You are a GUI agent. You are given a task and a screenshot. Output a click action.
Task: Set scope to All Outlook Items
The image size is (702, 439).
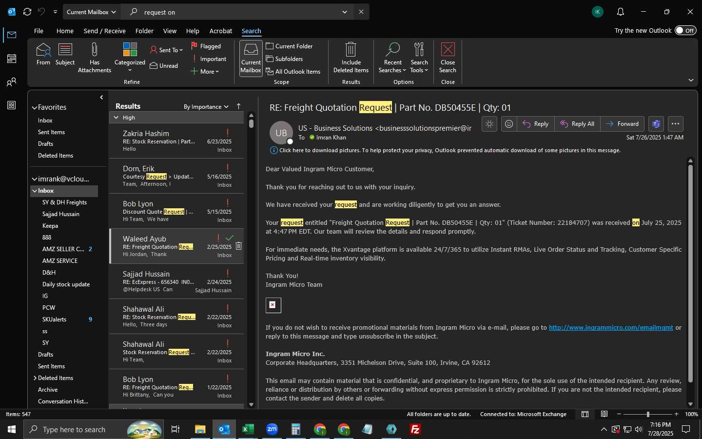[293, 72]
